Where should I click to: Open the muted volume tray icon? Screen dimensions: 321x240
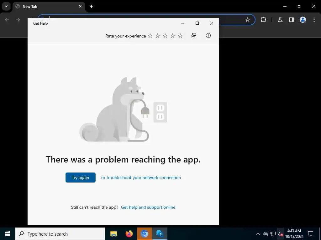click(x=280, y=234)
